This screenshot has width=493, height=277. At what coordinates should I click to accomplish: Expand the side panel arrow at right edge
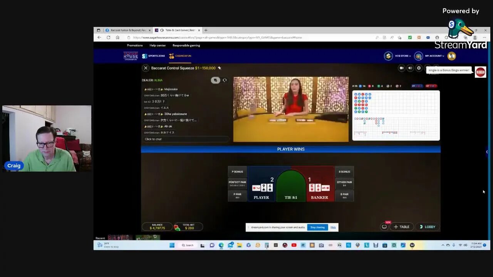[x=487, y=152]
